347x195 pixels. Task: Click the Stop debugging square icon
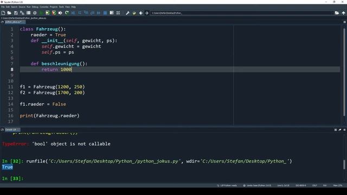105,13
